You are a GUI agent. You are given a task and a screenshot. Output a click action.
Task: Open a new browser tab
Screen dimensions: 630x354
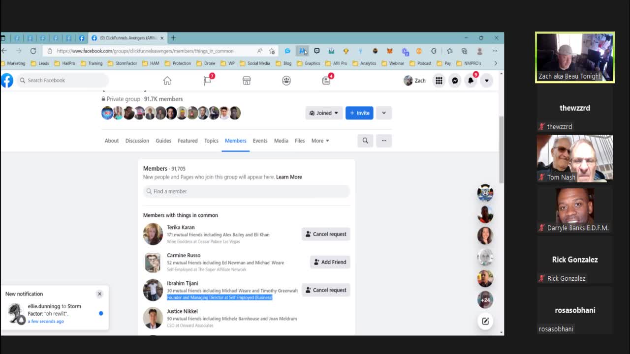(x=173, y=38)
